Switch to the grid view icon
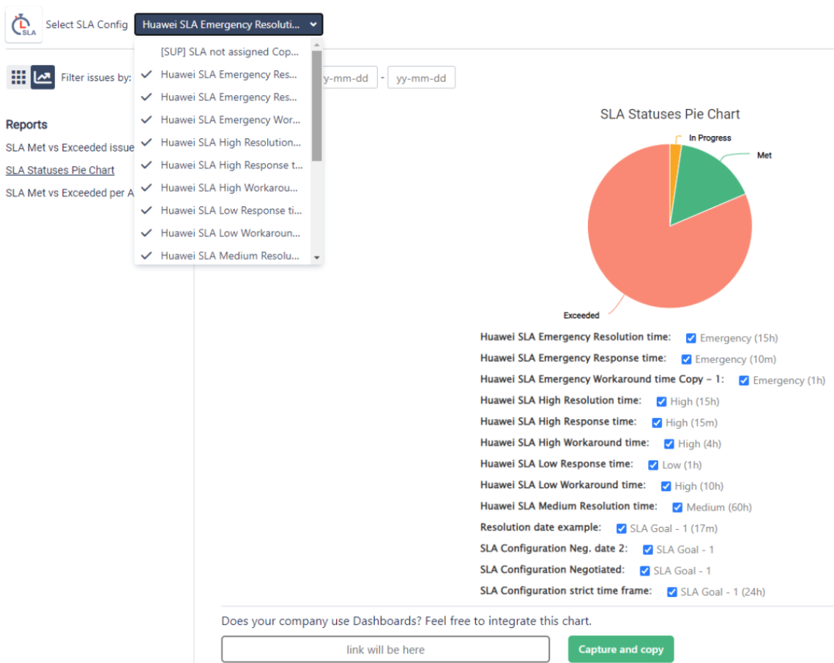834x663 pixels. tap(18, 77)
